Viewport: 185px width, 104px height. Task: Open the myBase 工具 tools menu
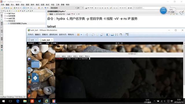(x=58, y=5)
